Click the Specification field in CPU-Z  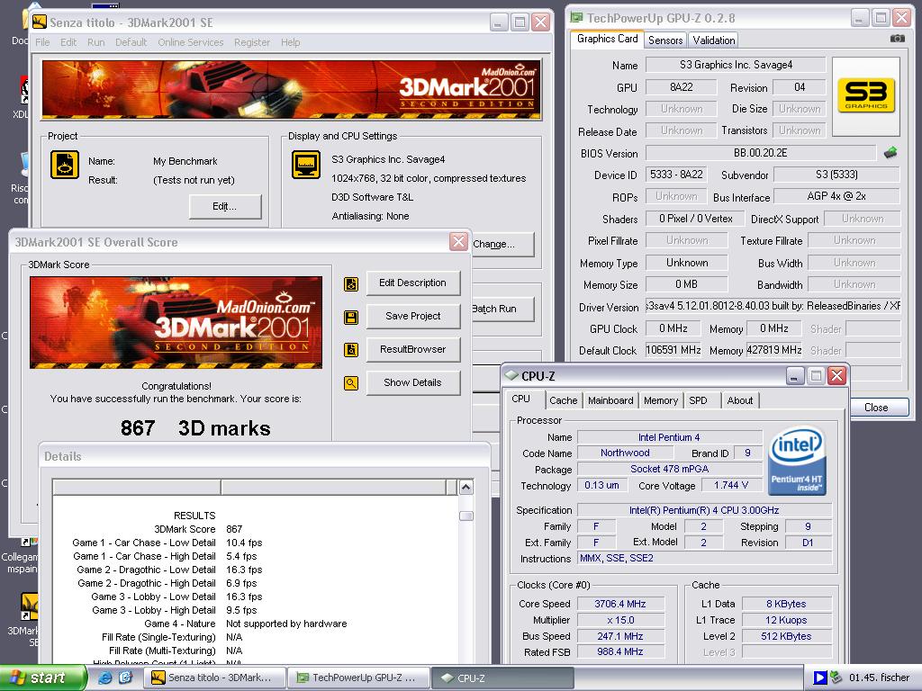pyautogui.click(x=704, y=510)
